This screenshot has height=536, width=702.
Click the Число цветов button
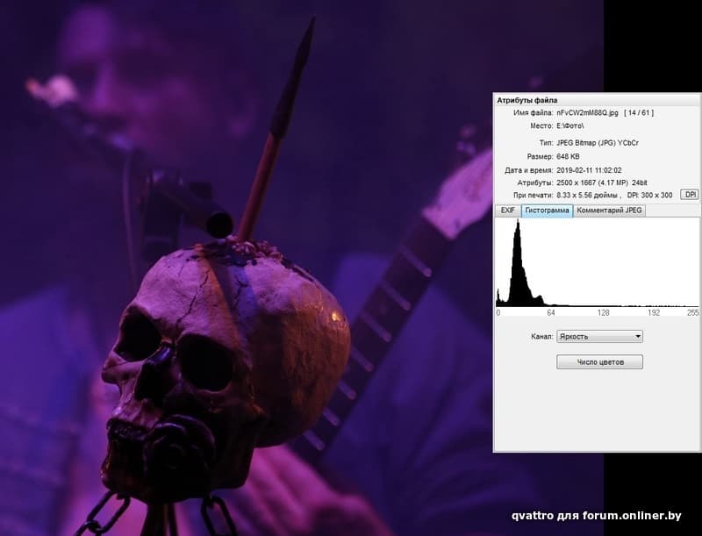599,361
